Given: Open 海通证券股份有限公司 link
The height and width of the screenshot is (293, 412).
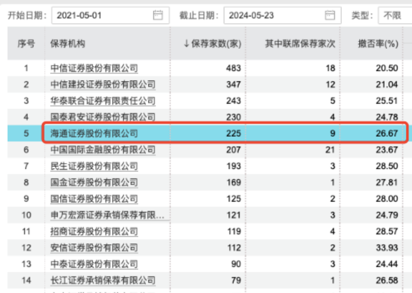Looking at the screenshot, I should pos(94,133).
